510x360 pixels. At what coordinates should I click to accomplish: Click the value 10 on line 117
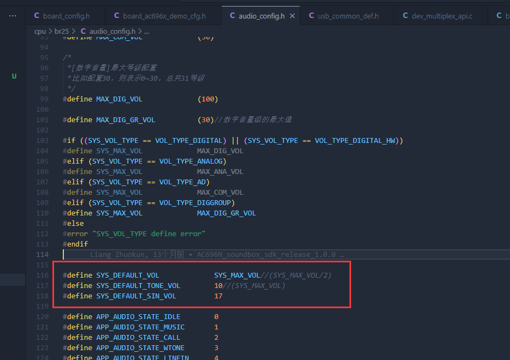point(218,286)
